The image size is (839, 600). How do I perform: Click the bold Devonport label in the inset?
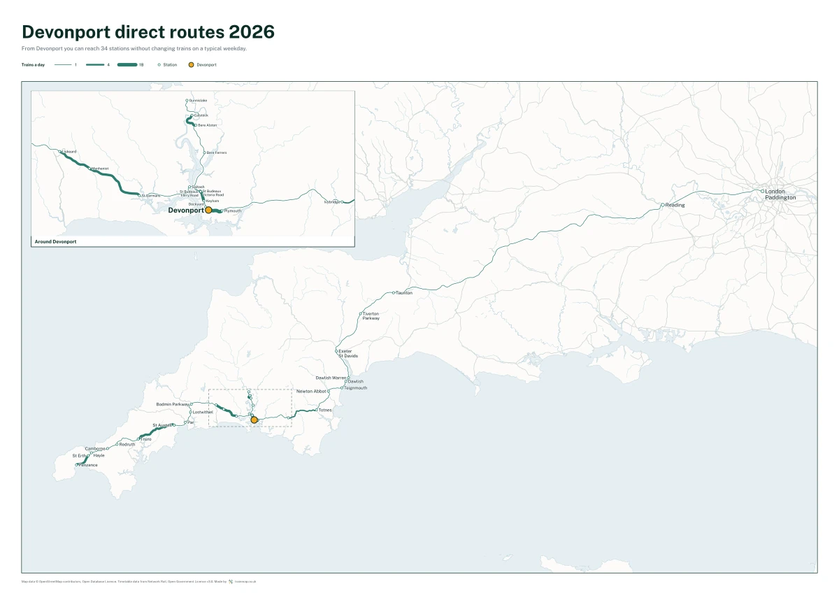[186, 210]
